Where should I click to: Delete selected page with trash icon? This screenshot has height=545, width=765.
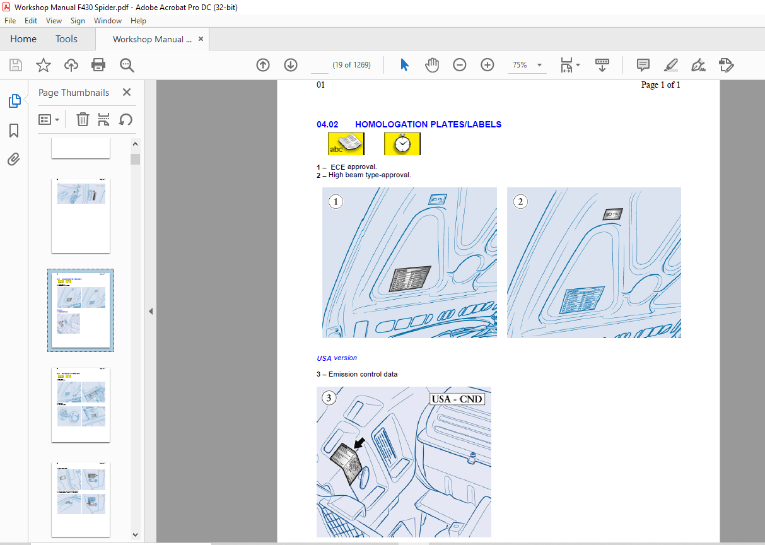tap(83, 119)
